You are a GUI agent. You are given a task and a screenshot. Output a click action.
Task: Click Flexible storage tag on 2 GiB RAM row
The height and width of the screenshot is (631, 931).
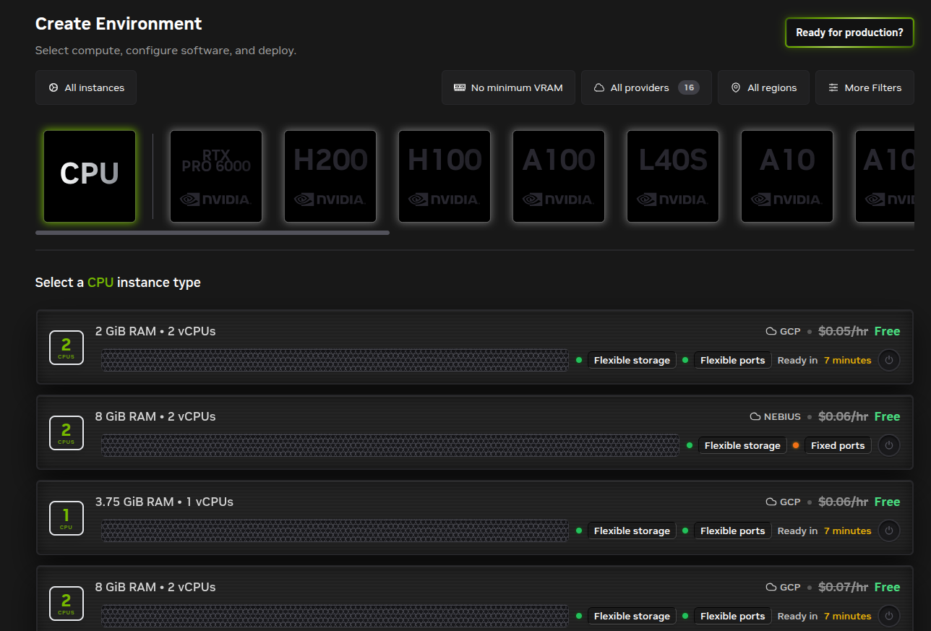click(632, 360)
